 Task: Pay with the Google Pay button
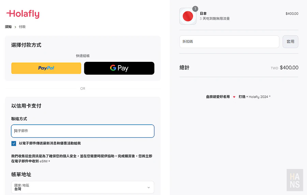[119, 68]
